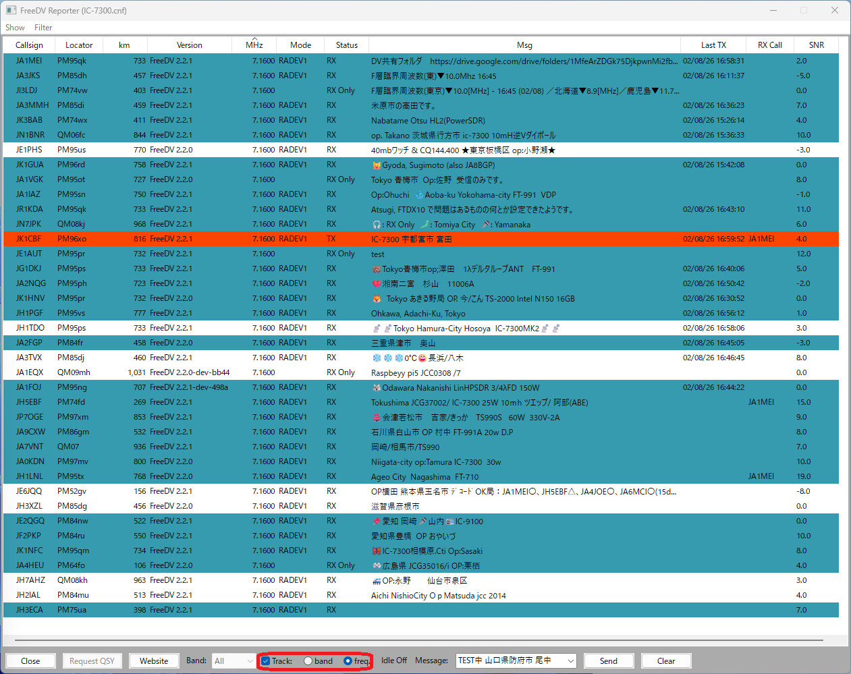Click the emoji in JK1NFC IC-7300 message
The width and height of the screenshot is (851, 674).
coord(376,551)
